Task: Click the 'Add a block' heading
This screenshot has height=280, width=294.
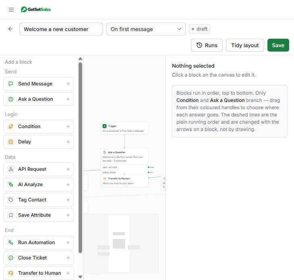Action: click(19, 62)
